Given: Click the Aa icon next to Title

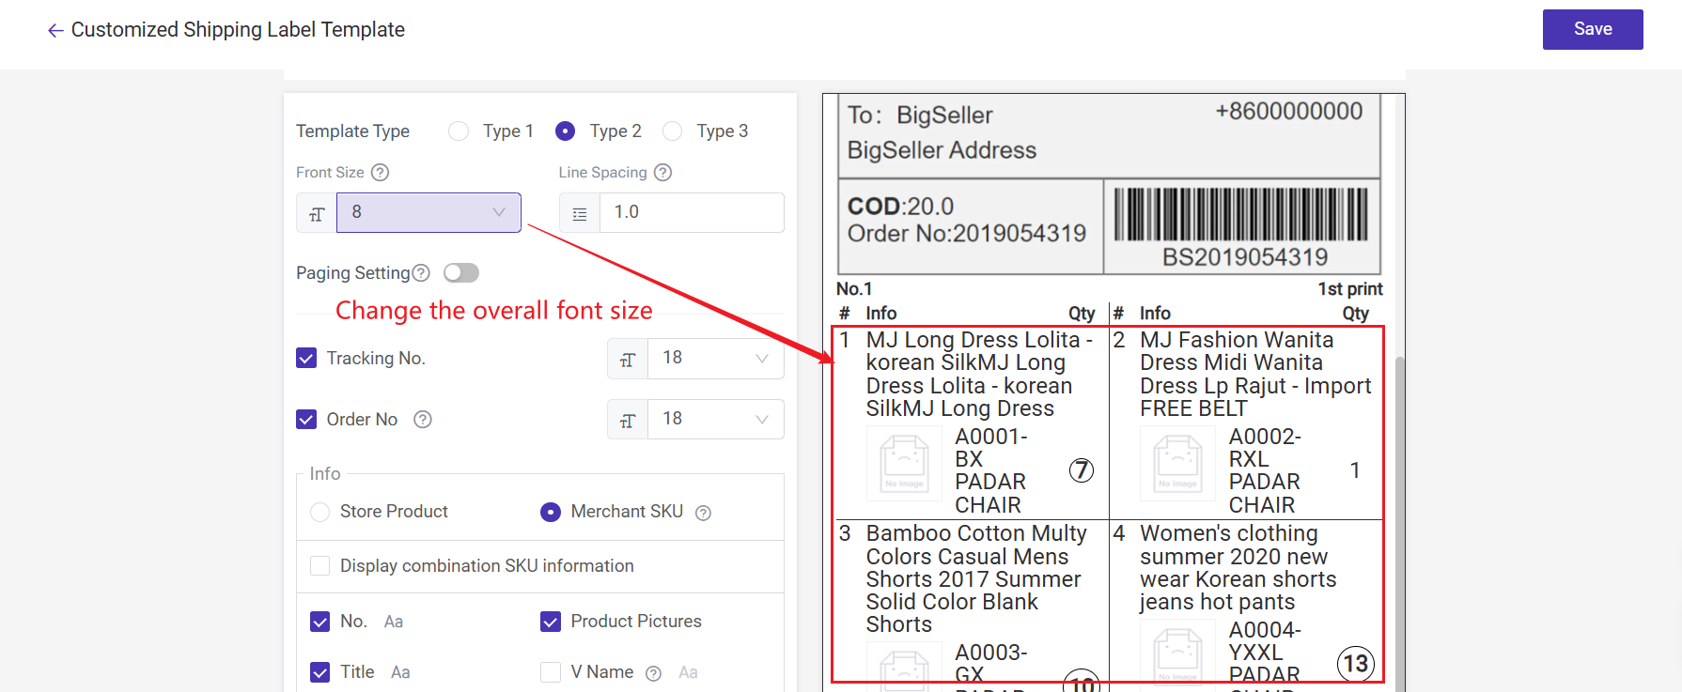Looking at the screenshot, I should tap(400, 672).
